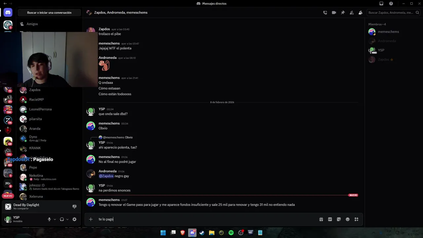Click the Dead By Daylight activity name
The image size is (423, 238).
tap(26, 205)
